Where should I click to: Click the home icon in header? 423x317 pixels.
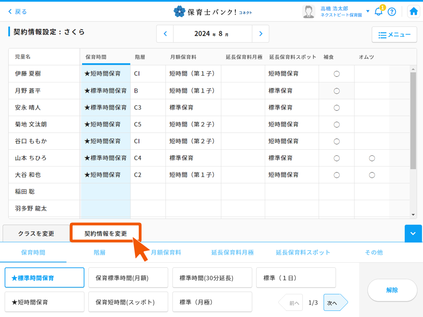tap(413, 11)
